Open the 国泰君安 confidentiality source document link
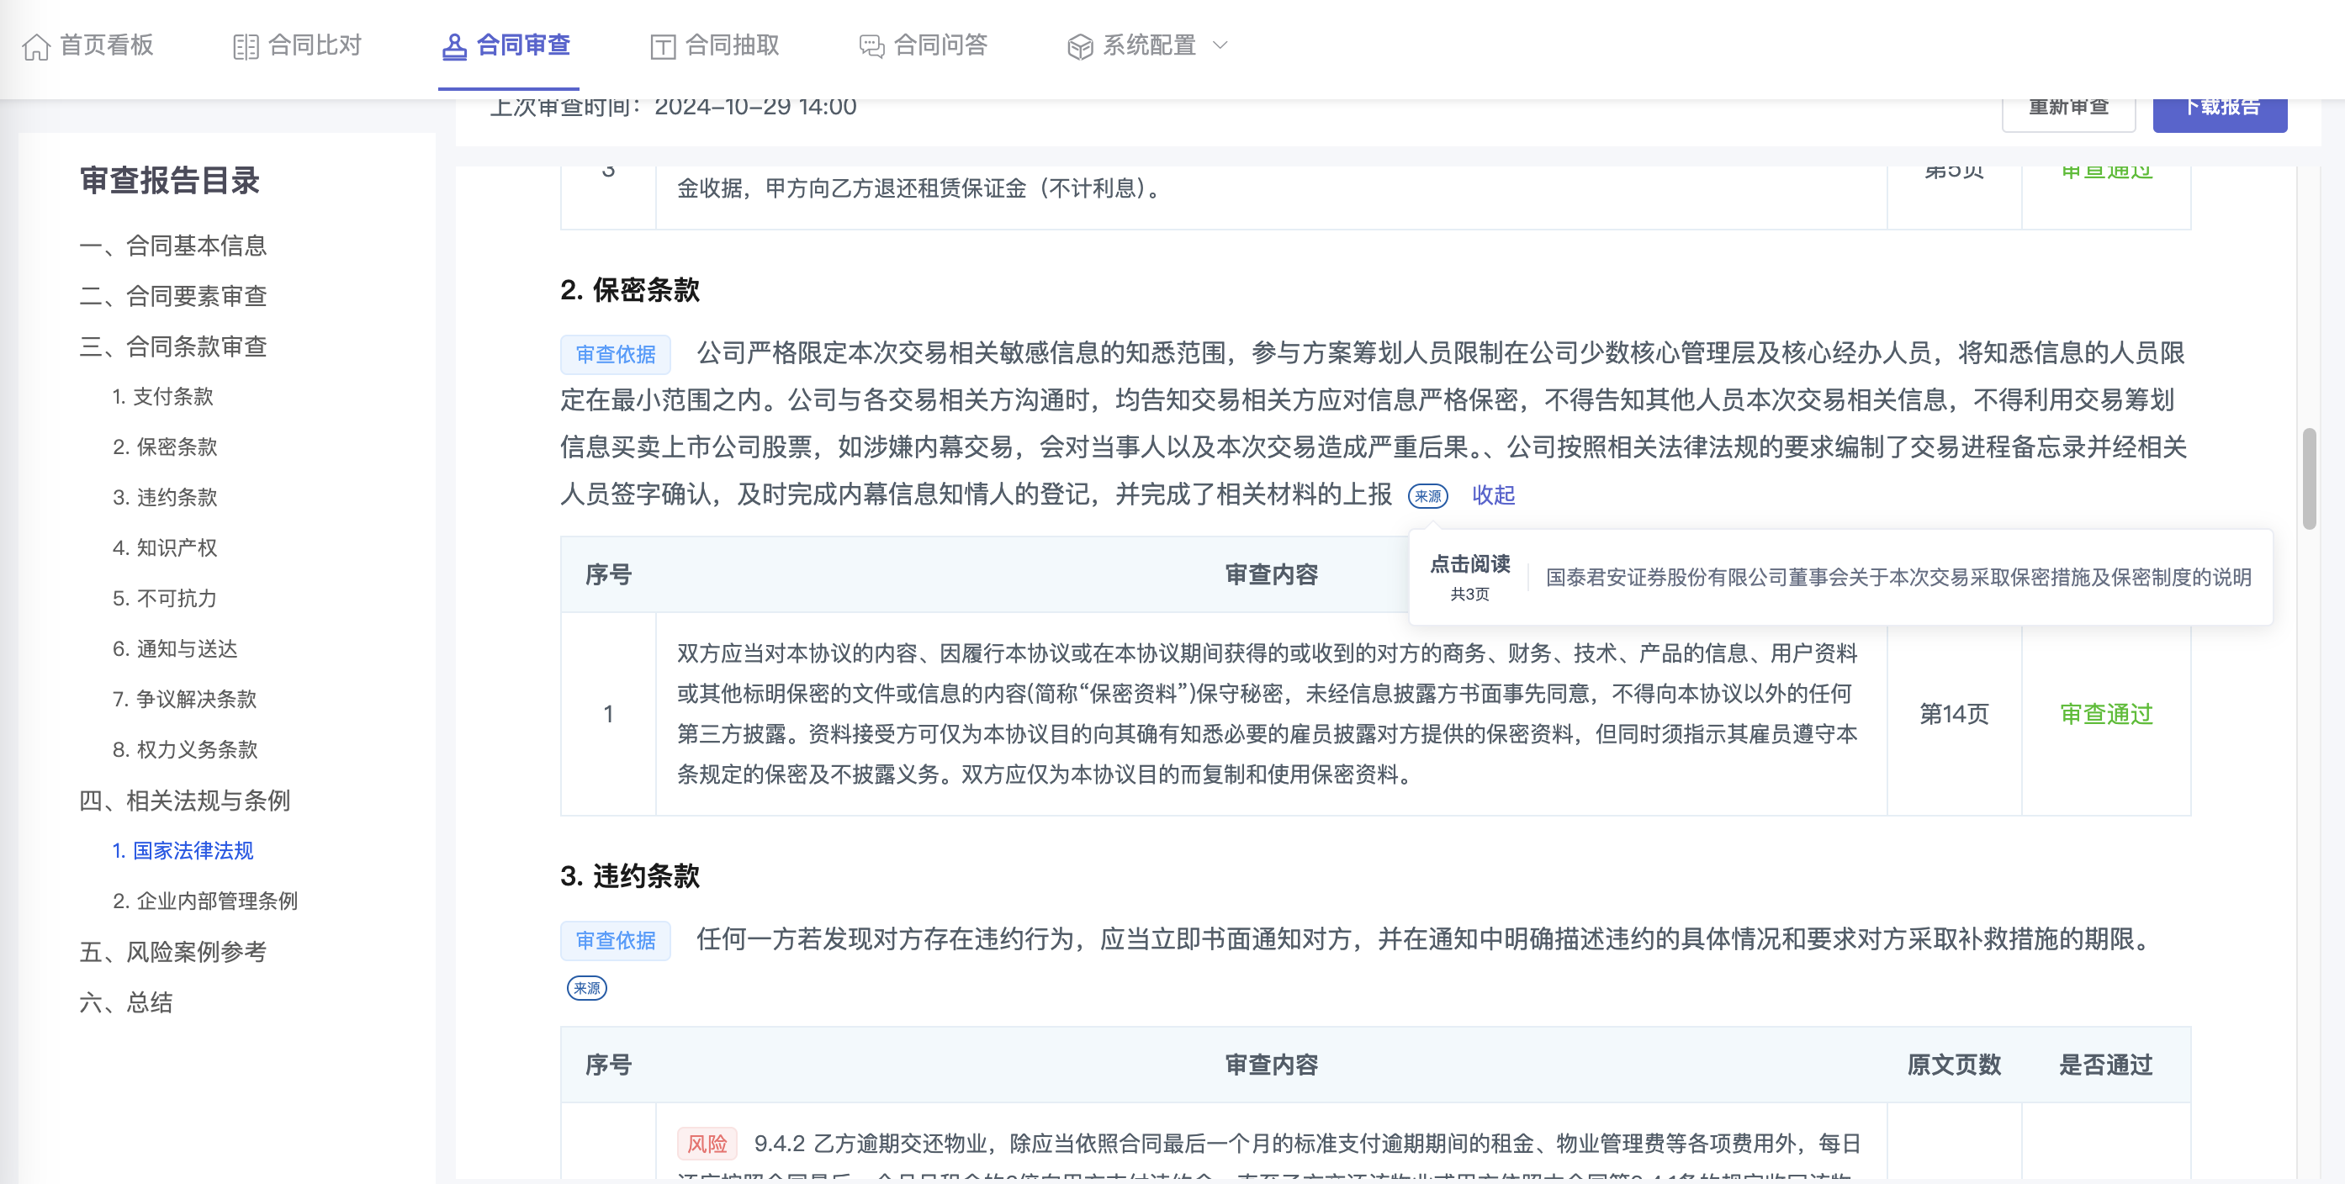 (x=1898, y=577)
